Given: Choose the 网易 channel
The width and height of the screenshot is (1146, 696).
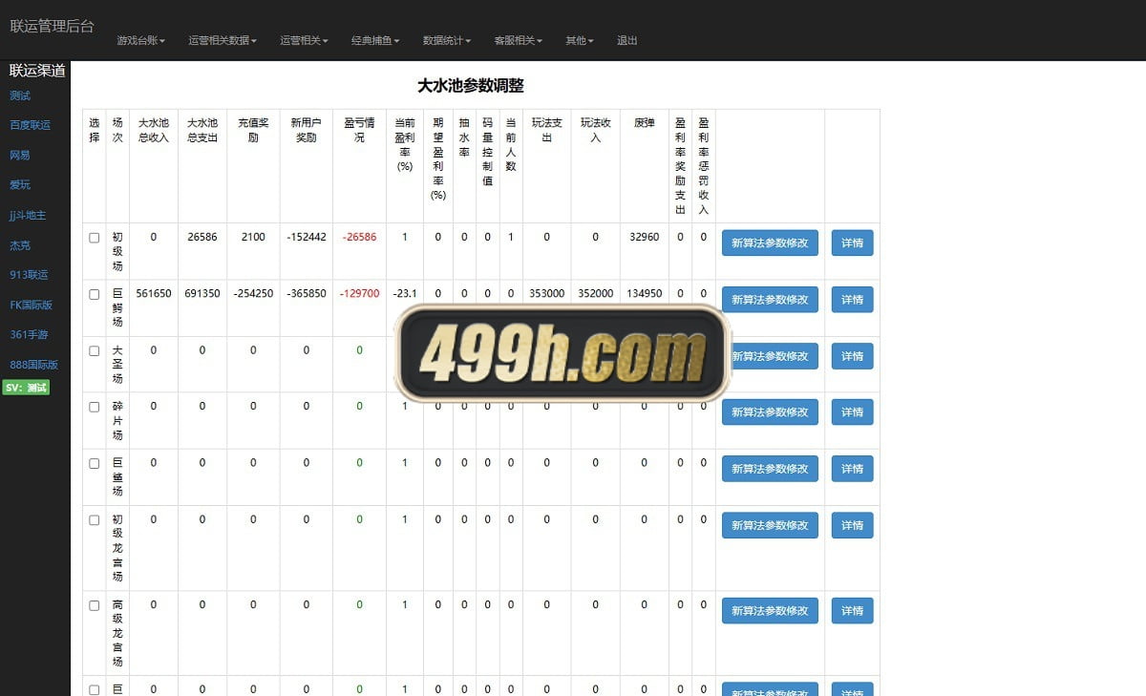Looking at the screenshot, I should [x=20, y=155].
